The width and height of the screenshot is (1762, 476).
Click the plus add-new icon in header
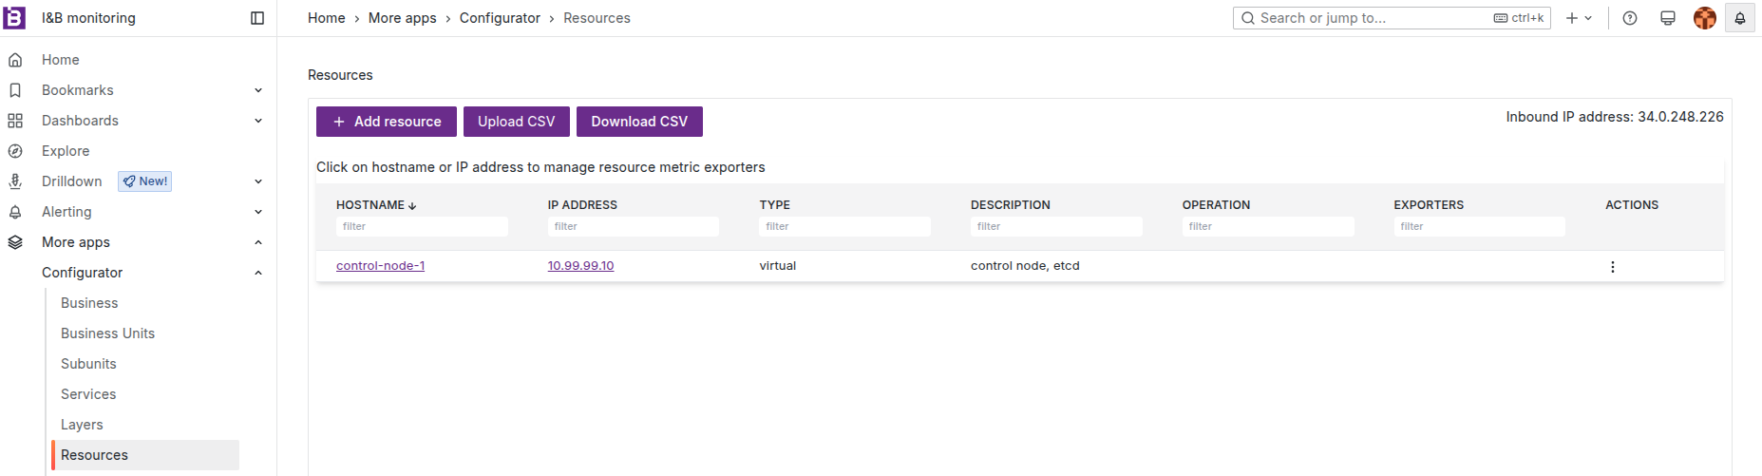pos(1572,18)
